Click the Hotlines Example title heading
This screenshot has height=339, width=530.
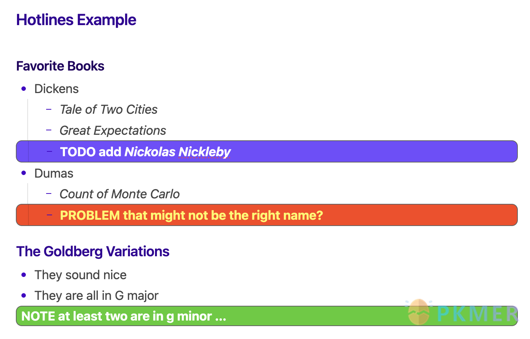pos(76,20)
